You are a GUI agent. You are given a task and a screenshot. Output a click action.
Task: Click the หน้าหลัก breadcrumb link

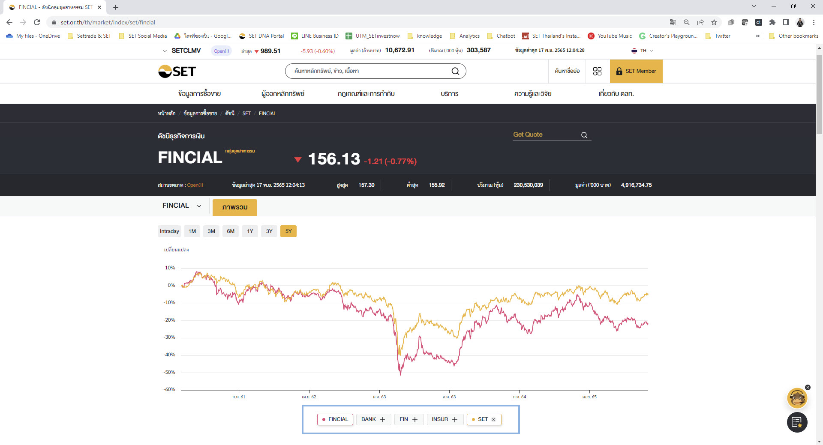click(165, 113)
